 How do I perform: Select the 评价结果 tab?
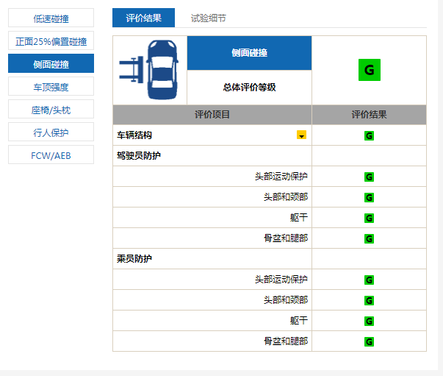(143, 18)
